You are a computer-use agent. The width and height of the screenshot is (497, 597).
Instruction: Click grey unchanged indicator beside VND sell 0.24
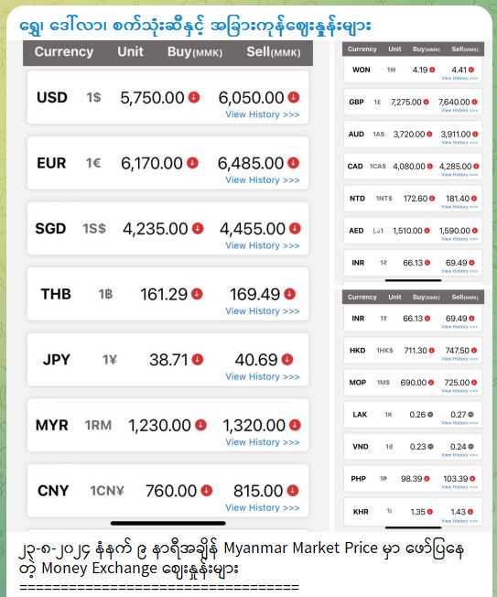coord(471,447)
